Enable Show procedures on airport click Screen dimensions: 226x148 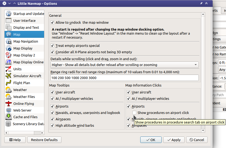[x=134, y=113]
